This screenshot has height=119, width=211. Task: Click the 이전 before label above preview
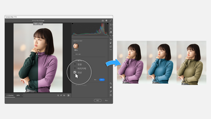[x=35, y=24]
